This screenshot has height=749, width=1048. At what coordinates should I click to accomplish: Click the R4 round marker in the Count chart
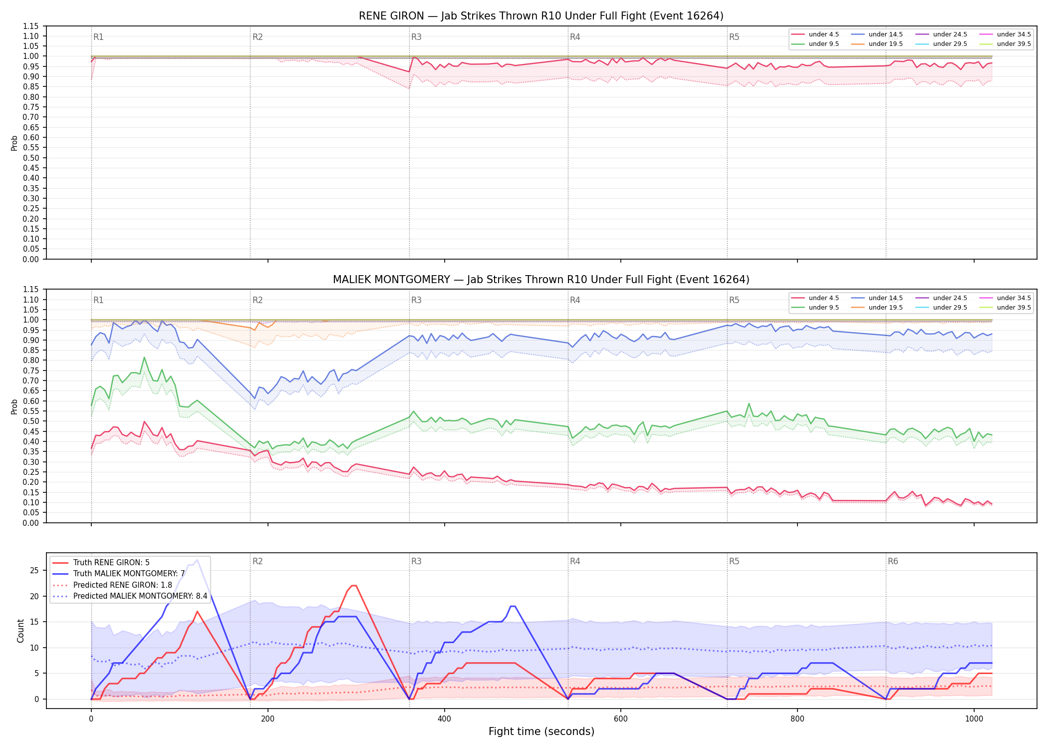click(575, 561)
